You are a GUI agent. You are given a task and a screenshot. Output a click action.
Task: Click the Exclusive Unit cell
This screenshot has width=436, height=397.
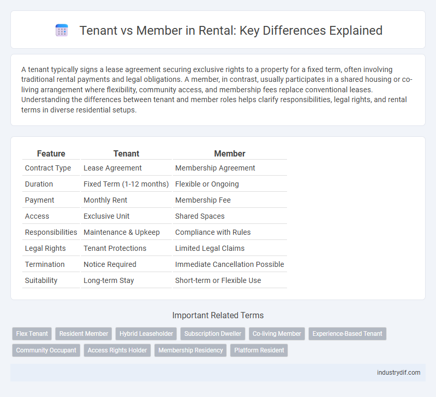tap(106, 216)
